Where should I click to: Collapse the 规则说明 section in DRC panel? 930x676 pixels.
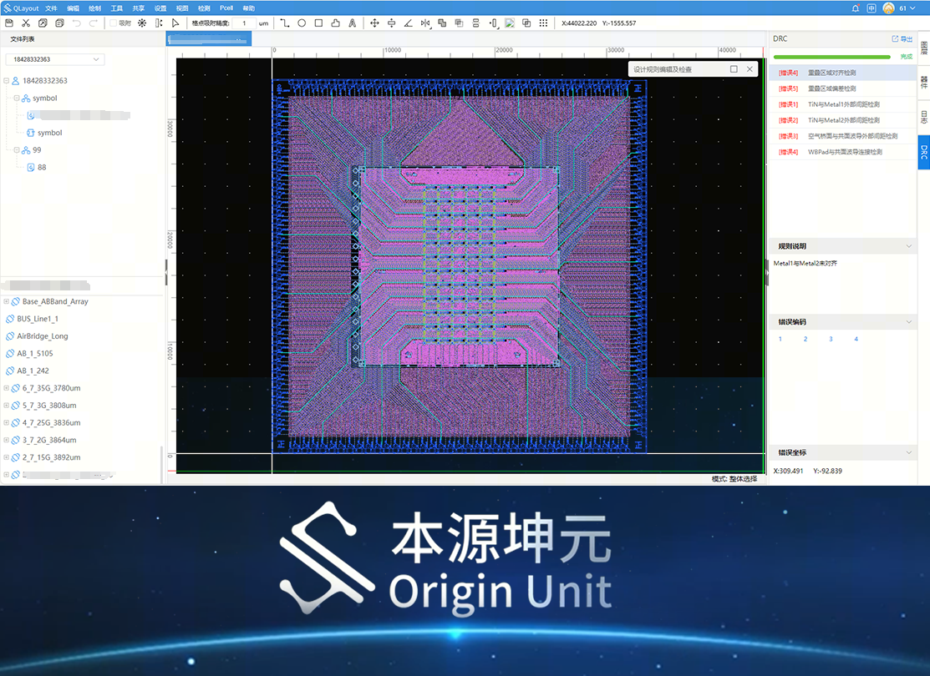click(x=911, y=246)
